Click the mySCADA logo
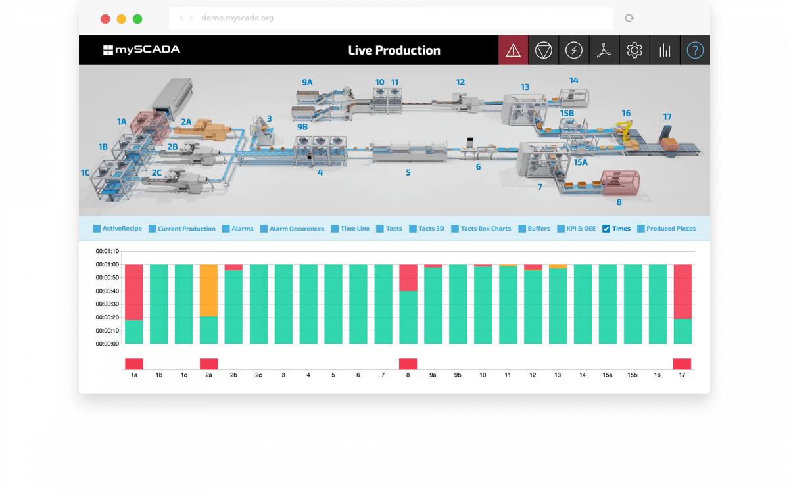 click(141, 50)
